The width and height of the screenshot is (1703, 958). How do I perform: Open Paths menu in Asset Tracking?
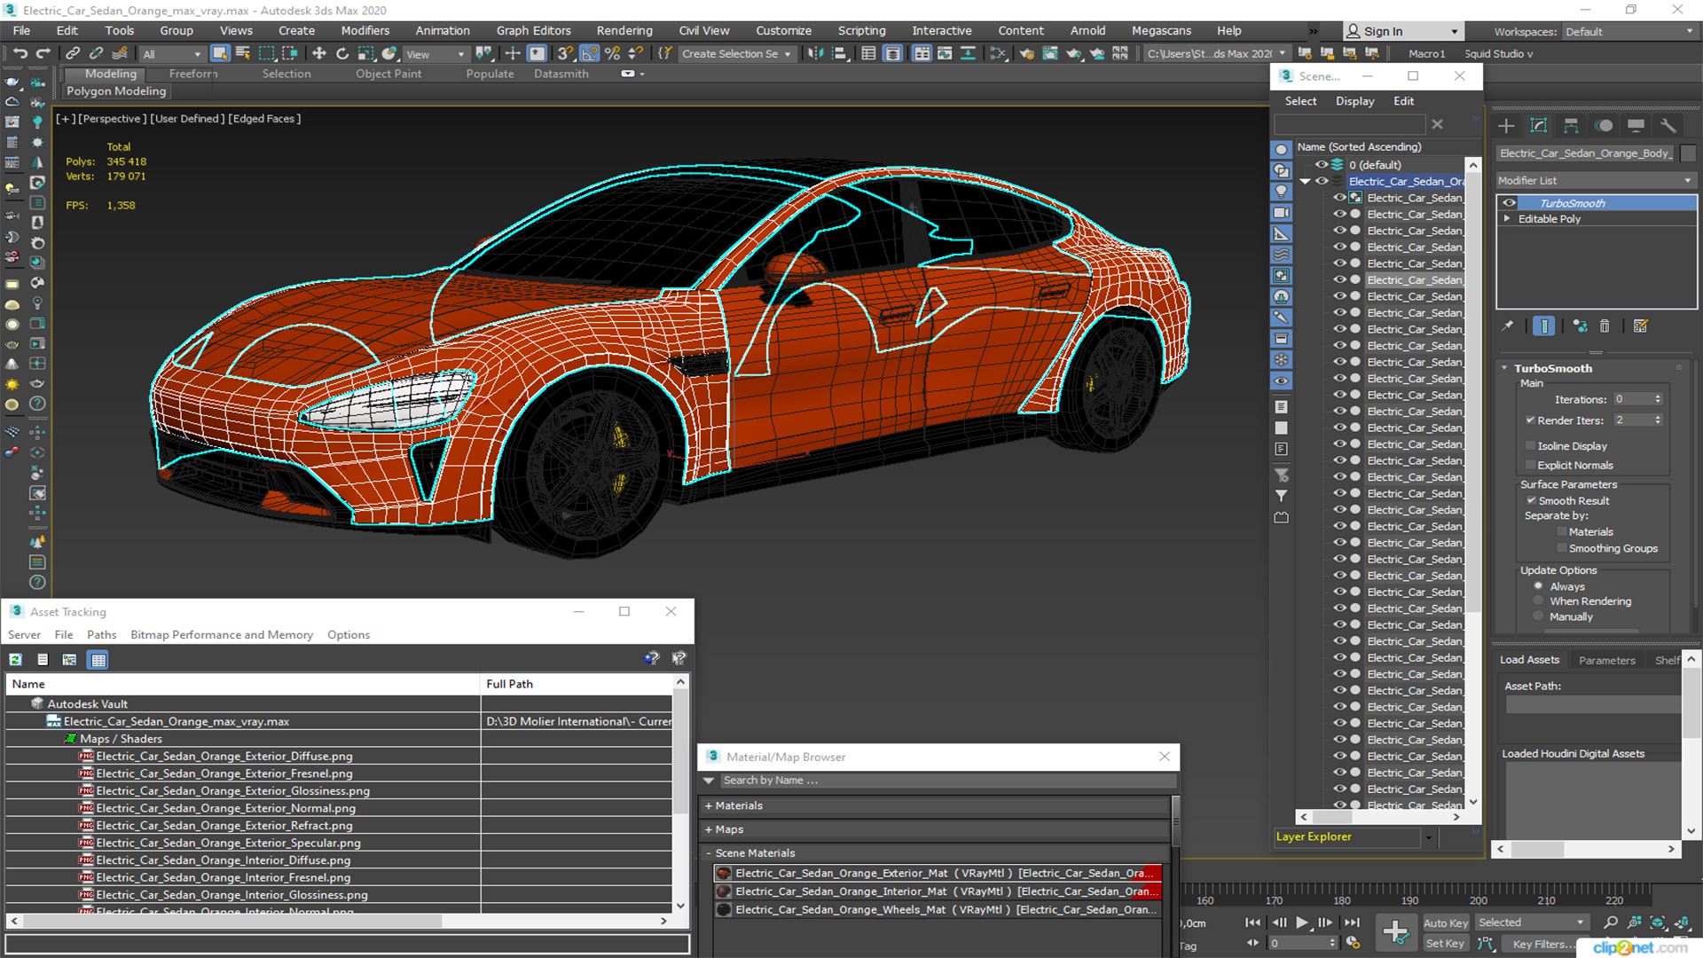click(101, 634)
